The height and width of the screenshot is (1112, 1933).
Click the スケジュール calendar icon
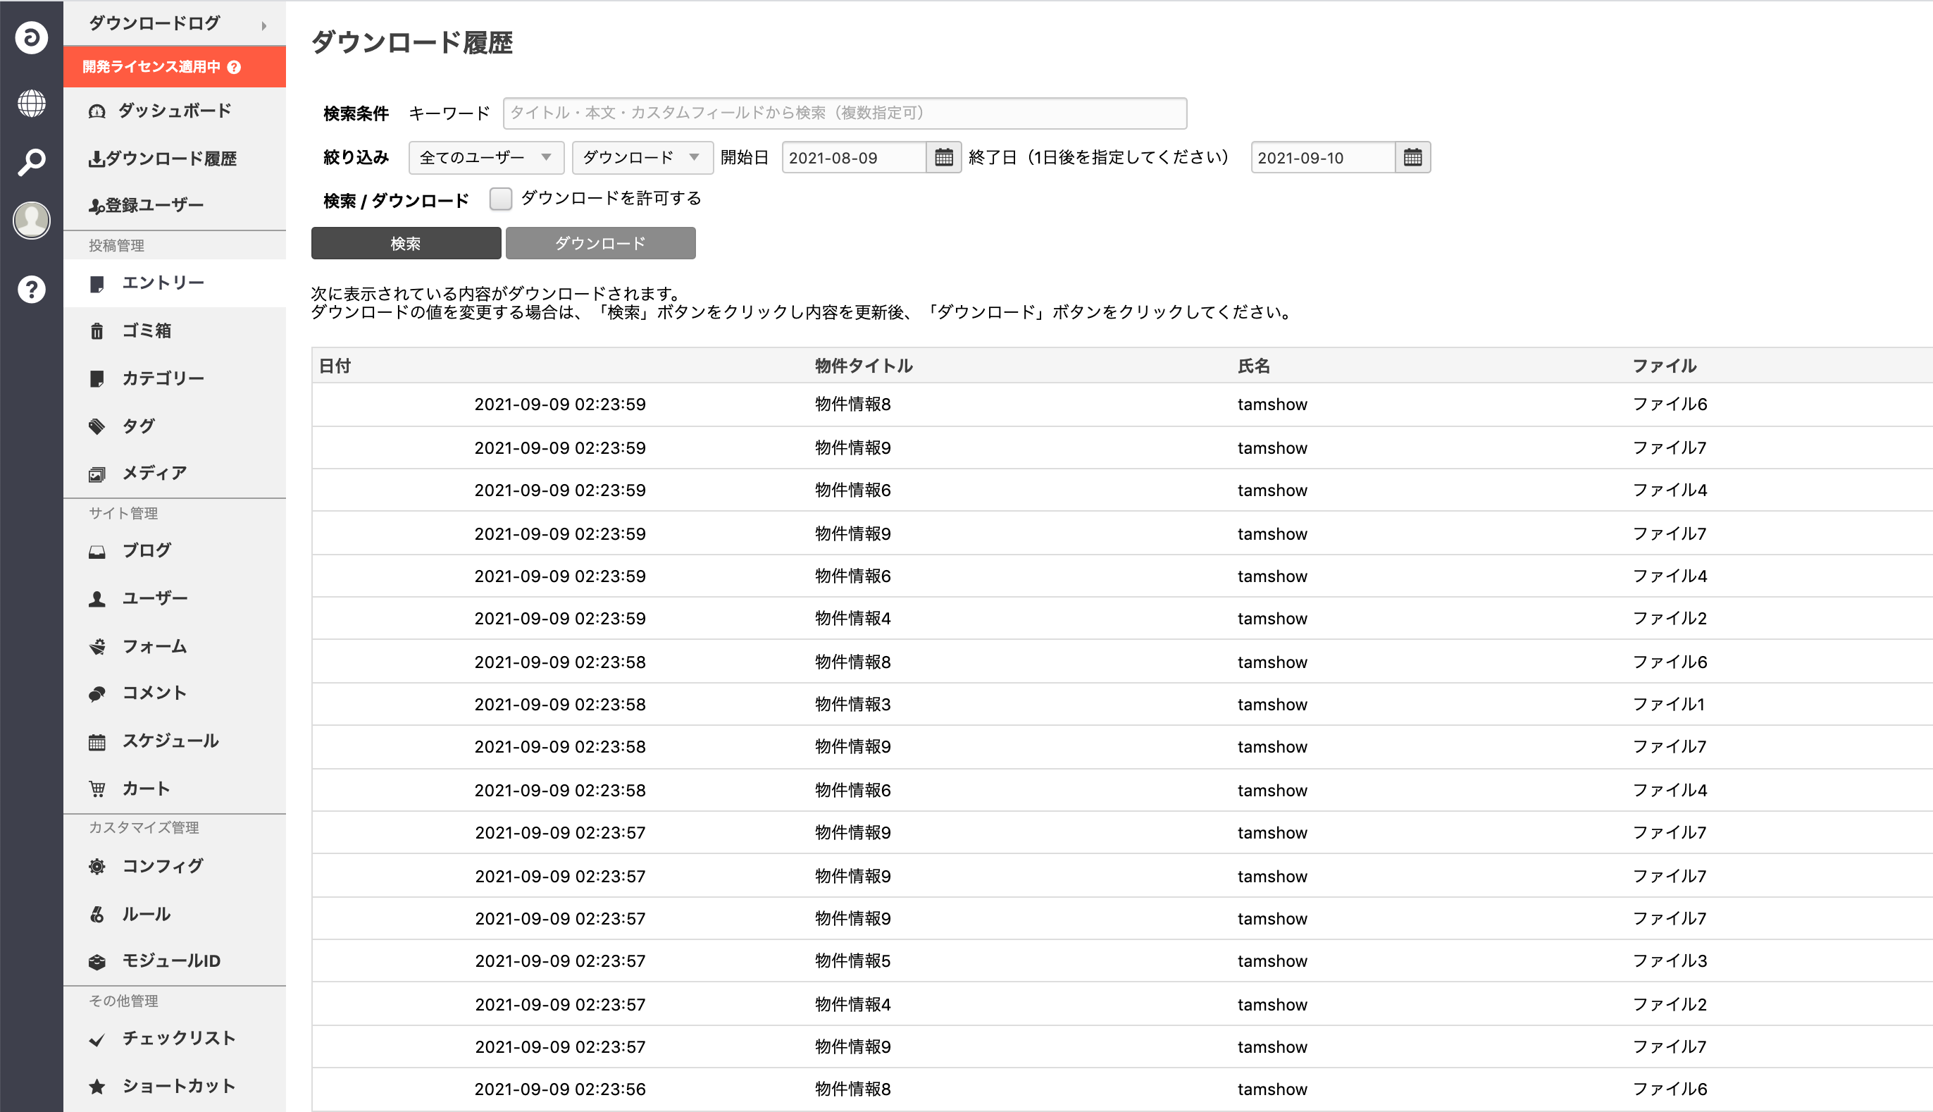(x=97, y=741)
